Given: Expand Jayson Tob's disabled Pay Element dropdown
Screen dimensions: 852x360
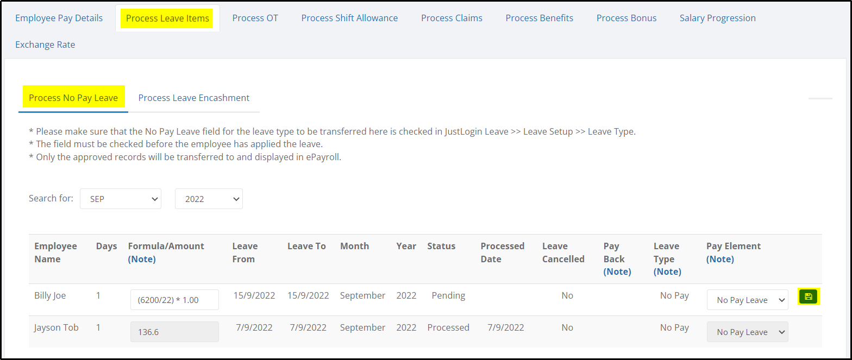Looking at the screenshot, I should 747,332.
